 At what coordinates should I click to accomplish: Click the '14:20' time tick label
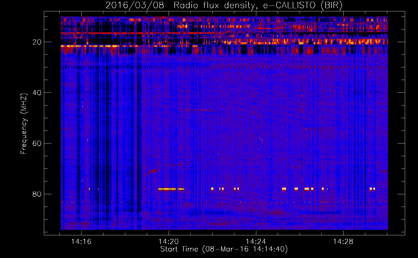point(168,242)
